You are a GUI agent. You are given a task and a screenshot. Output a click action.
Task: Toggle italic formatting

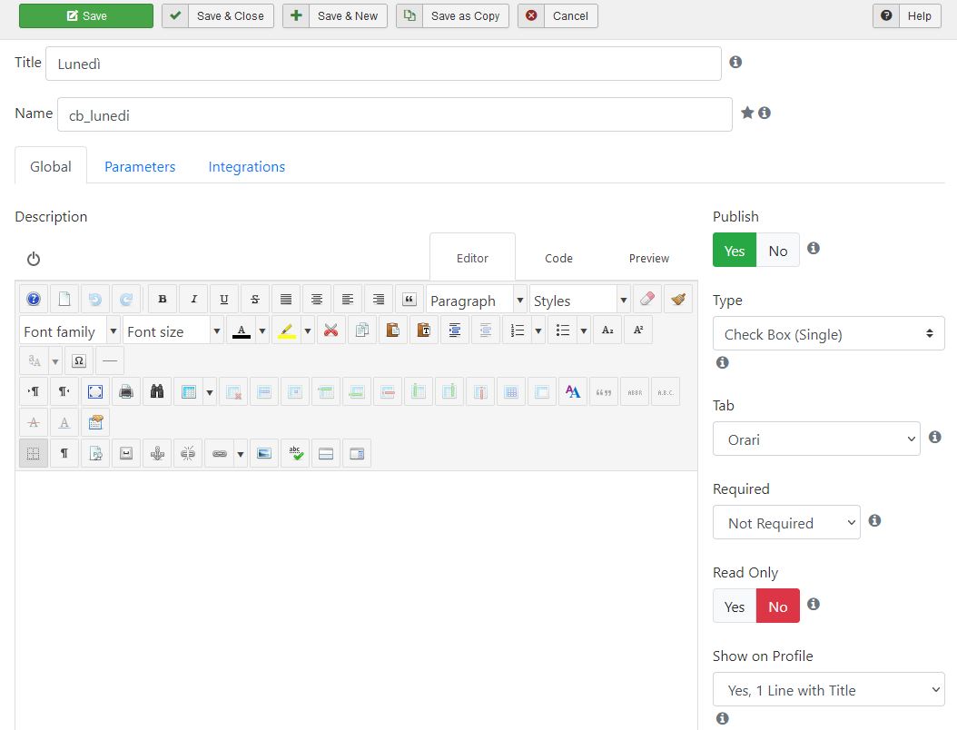[x=193, y=299]
